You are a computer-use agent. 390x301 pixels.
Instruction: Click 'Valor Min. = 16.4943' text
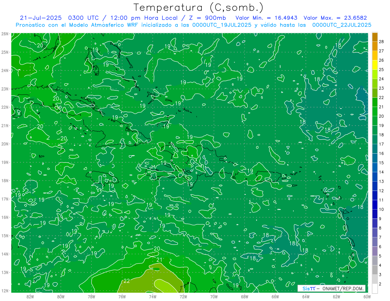click(267, 18)
